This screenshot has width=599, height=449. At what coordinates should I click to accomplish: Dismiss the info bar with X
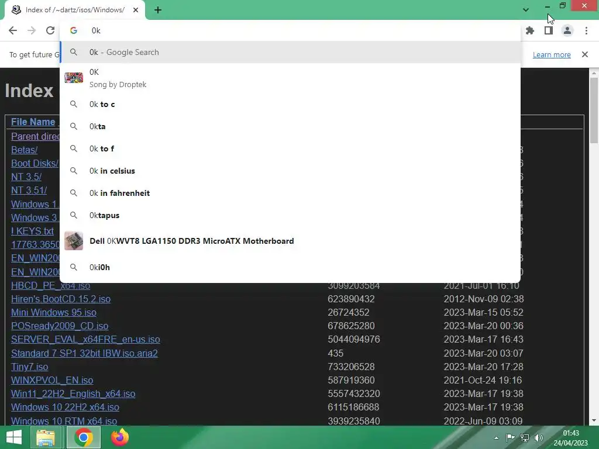point(585,54)
